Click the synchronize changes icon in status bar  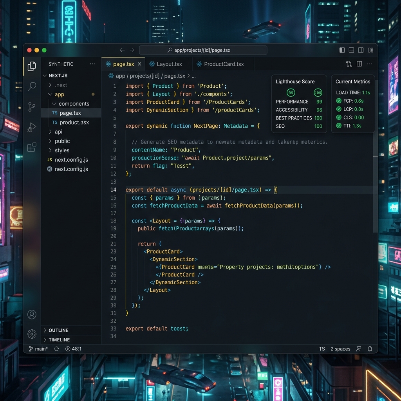56,349
